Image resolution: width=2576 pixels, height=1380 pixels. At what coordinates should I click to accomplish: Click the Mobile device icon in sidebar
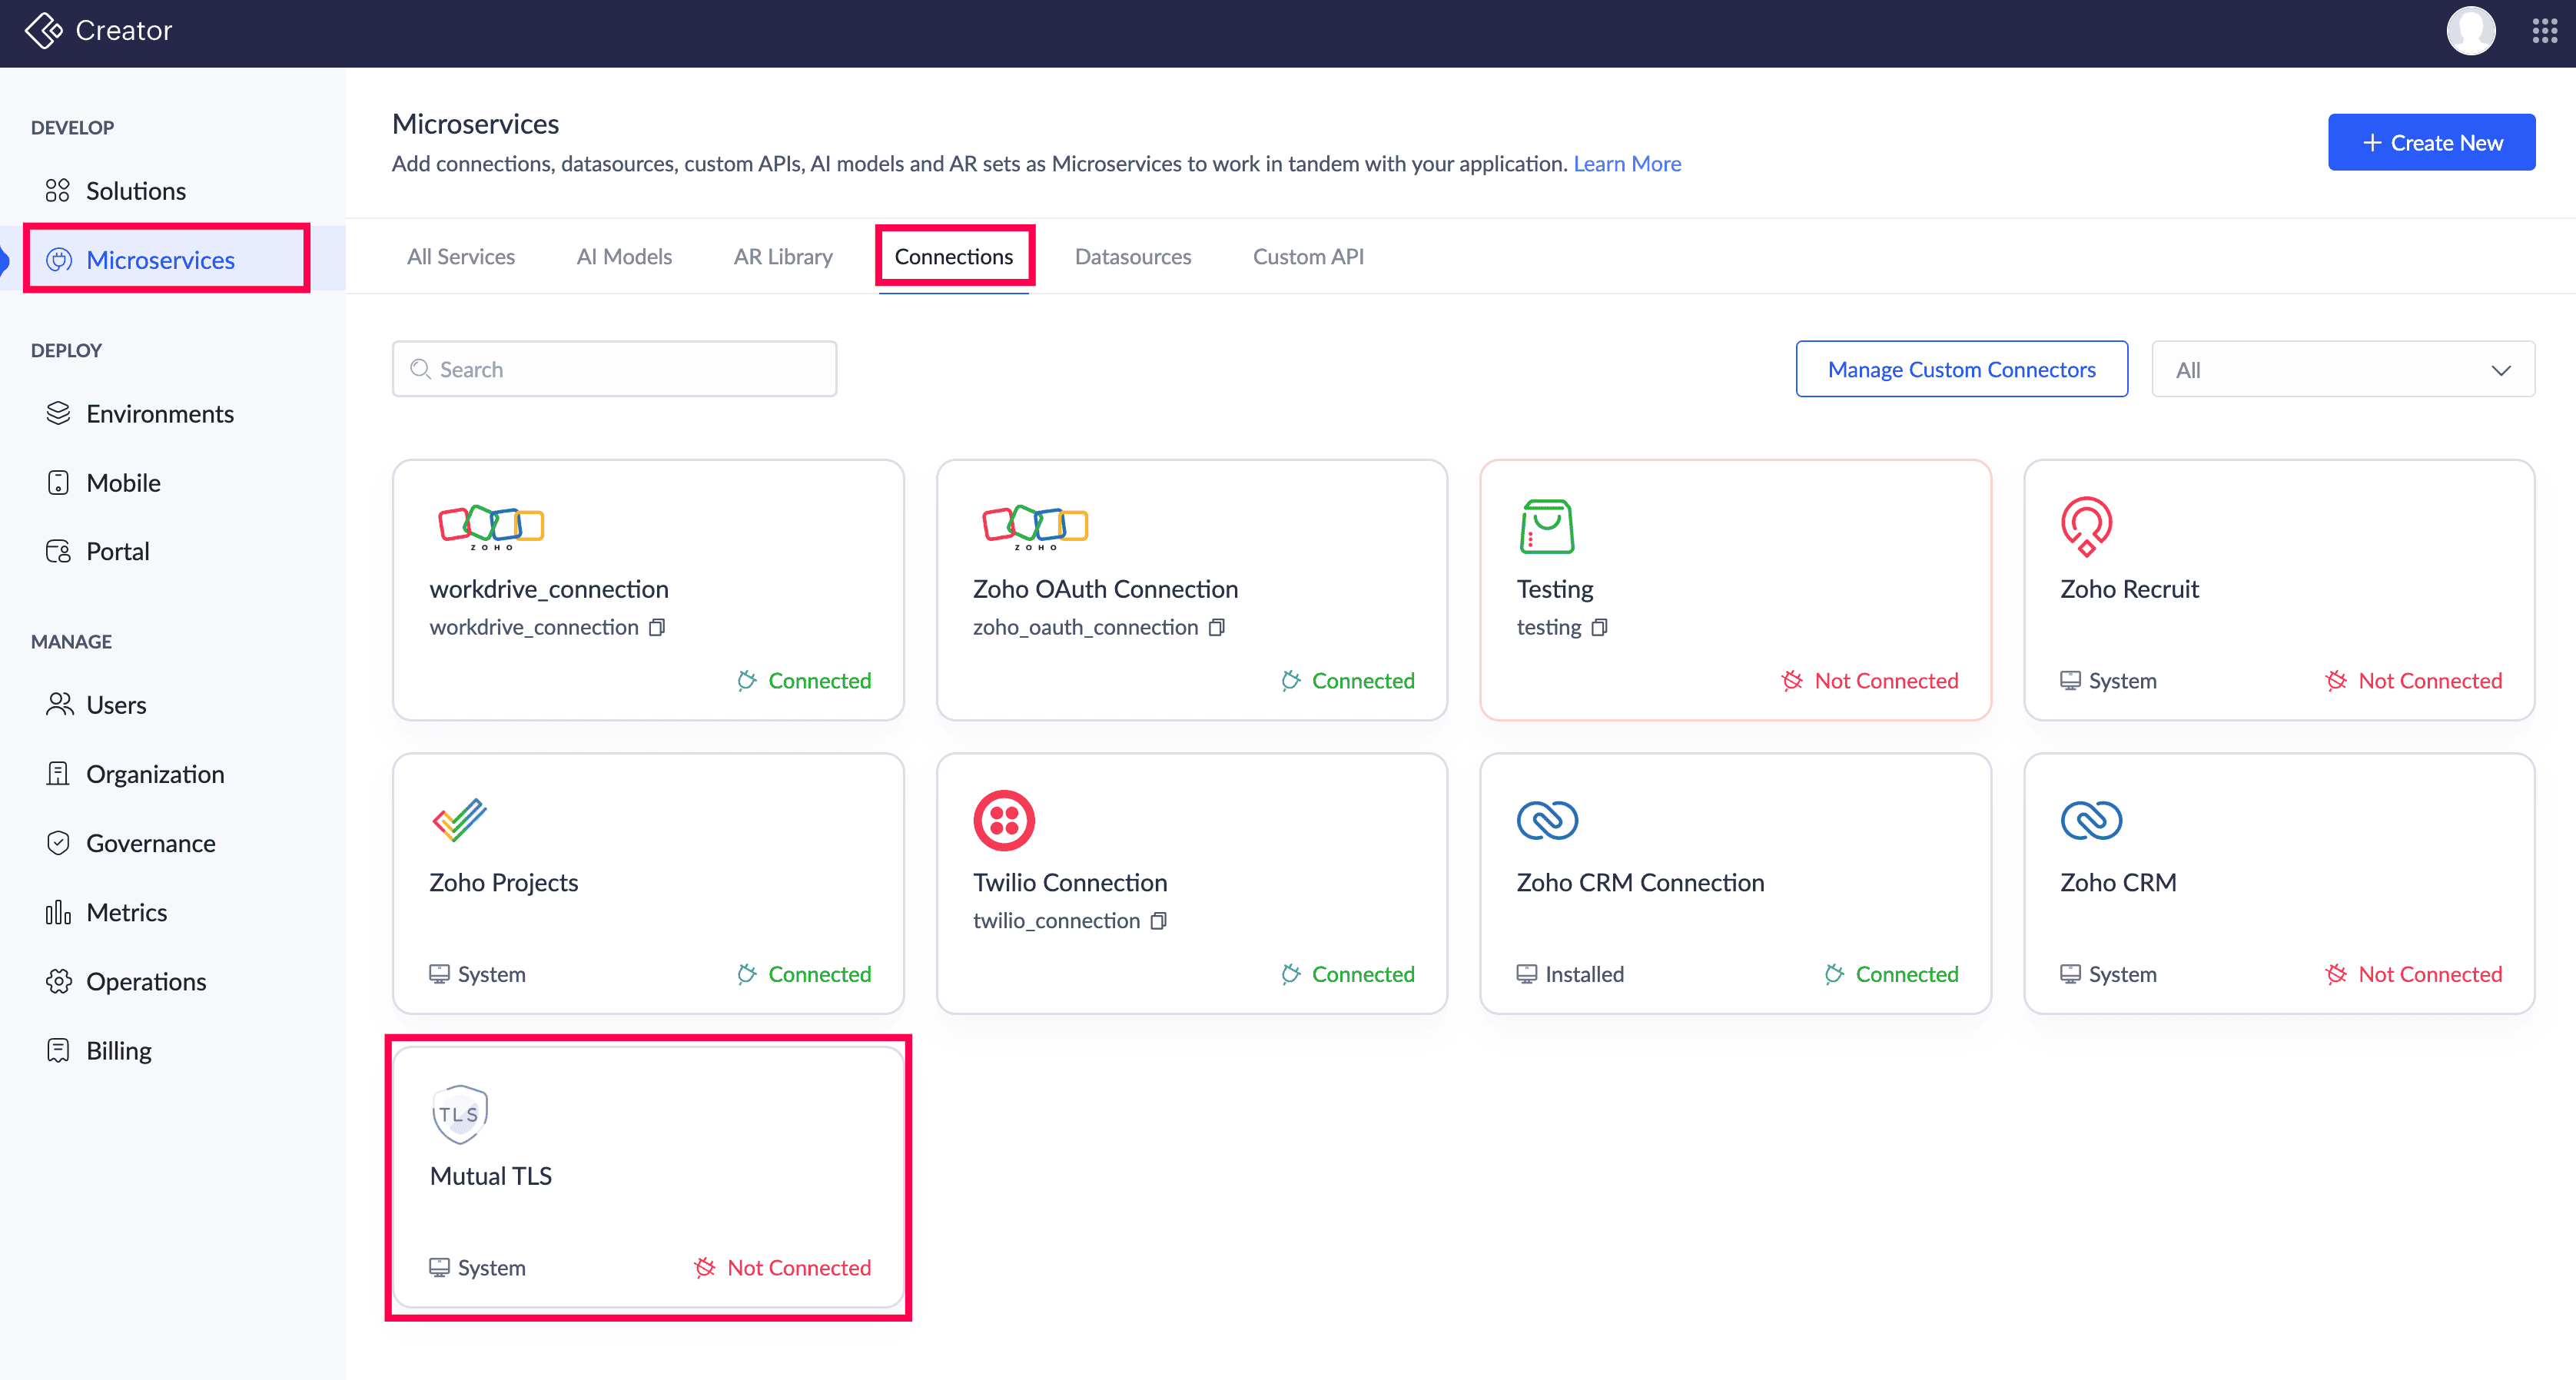coord(58,482)
